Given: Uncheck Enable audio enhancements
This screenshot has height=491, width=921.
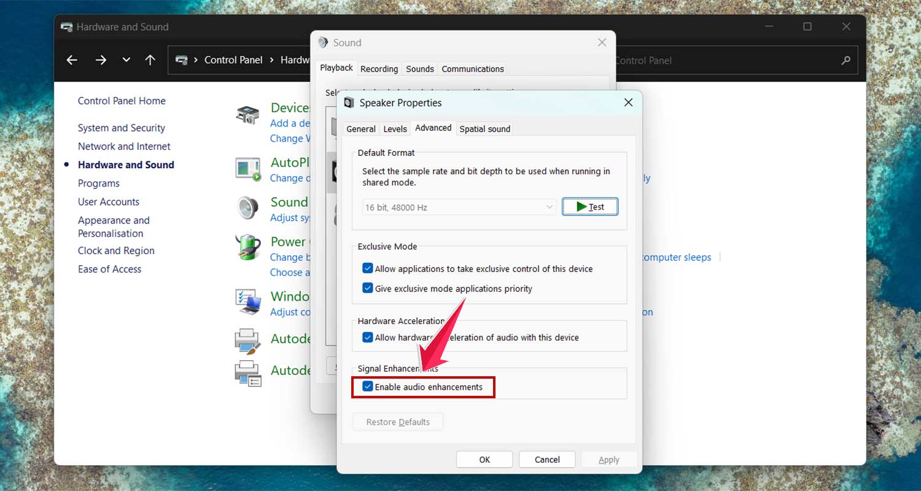Looking at the screenshot, I should (x=368, y=387).
